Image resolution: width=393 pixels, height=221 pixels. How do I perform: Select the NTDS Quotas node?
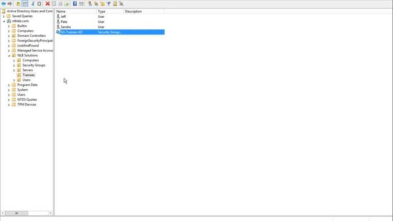pyautogui.click(x=27, y=99)
